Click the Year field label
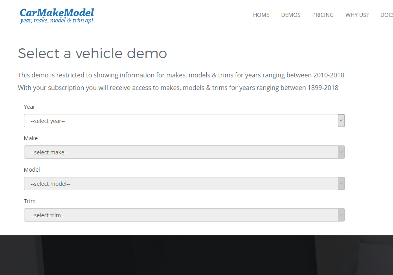393x275 pixels. coord(29,107)
